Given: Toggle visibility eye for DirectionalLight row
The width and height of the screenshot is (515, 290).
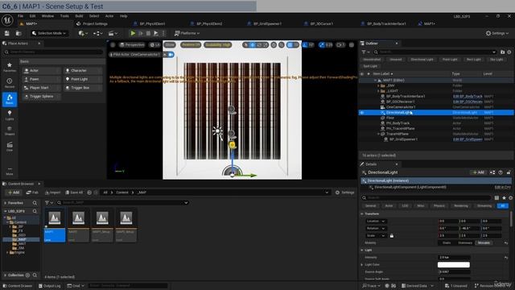Looking at the screenshot, I should [x=362, y=113].
